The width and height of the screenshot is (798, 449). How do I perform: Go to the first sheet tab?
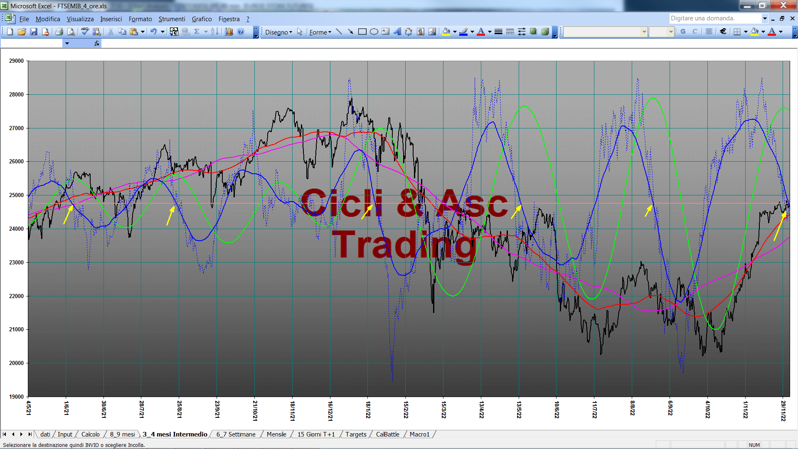tap(5, 434)
